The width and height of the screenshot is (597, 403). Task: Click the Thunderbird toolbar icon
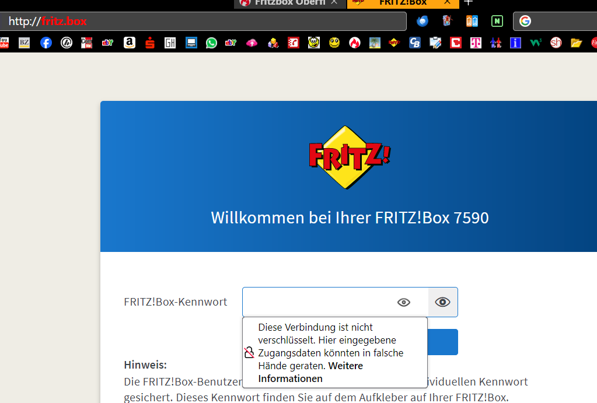click(x=423, y=21)
